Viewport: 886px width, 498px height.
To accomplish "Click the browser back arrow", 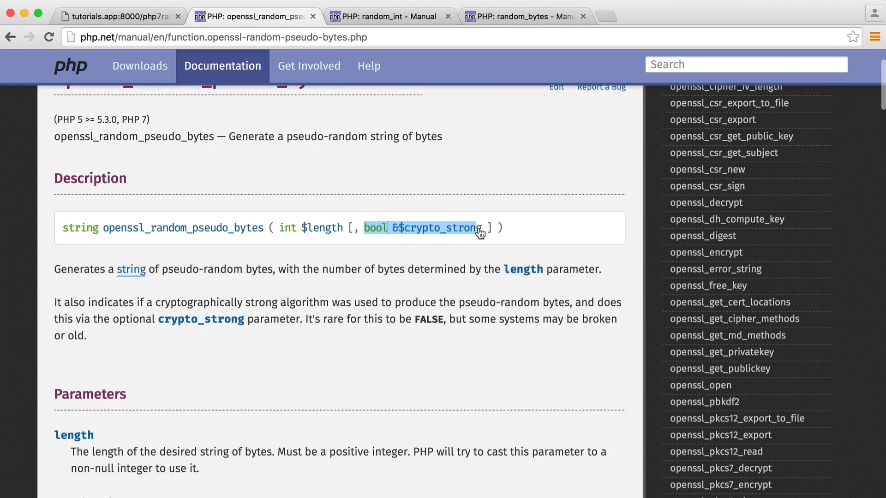I will pyautogui.click(x=10, y=37).
